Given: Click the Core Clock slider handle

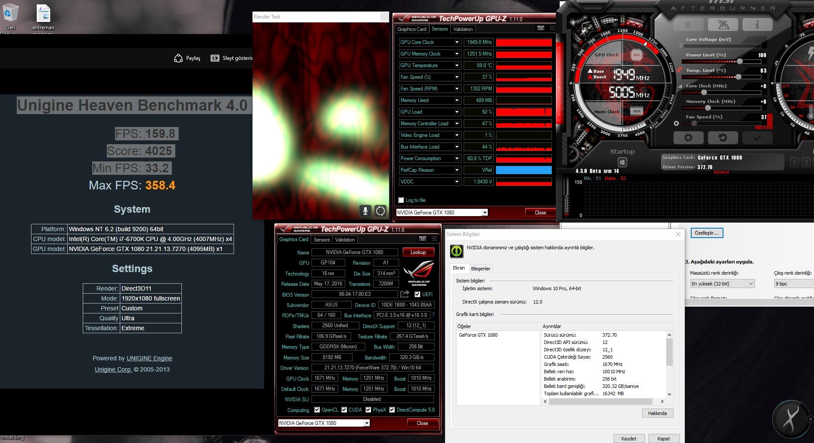Looking at the screenshot, I should (704, 93).
